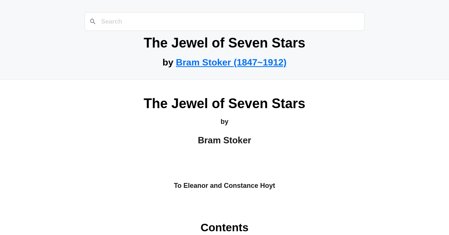Select the dedication To Eleanor and Constance Hoyt
The height and width of the screenshot is (235, 449).
(224, 185)
